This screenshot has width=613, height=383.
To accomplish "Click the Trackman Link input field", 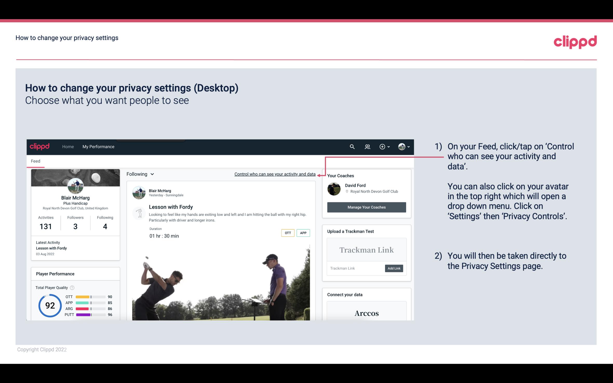I will [x=355, y=268].
